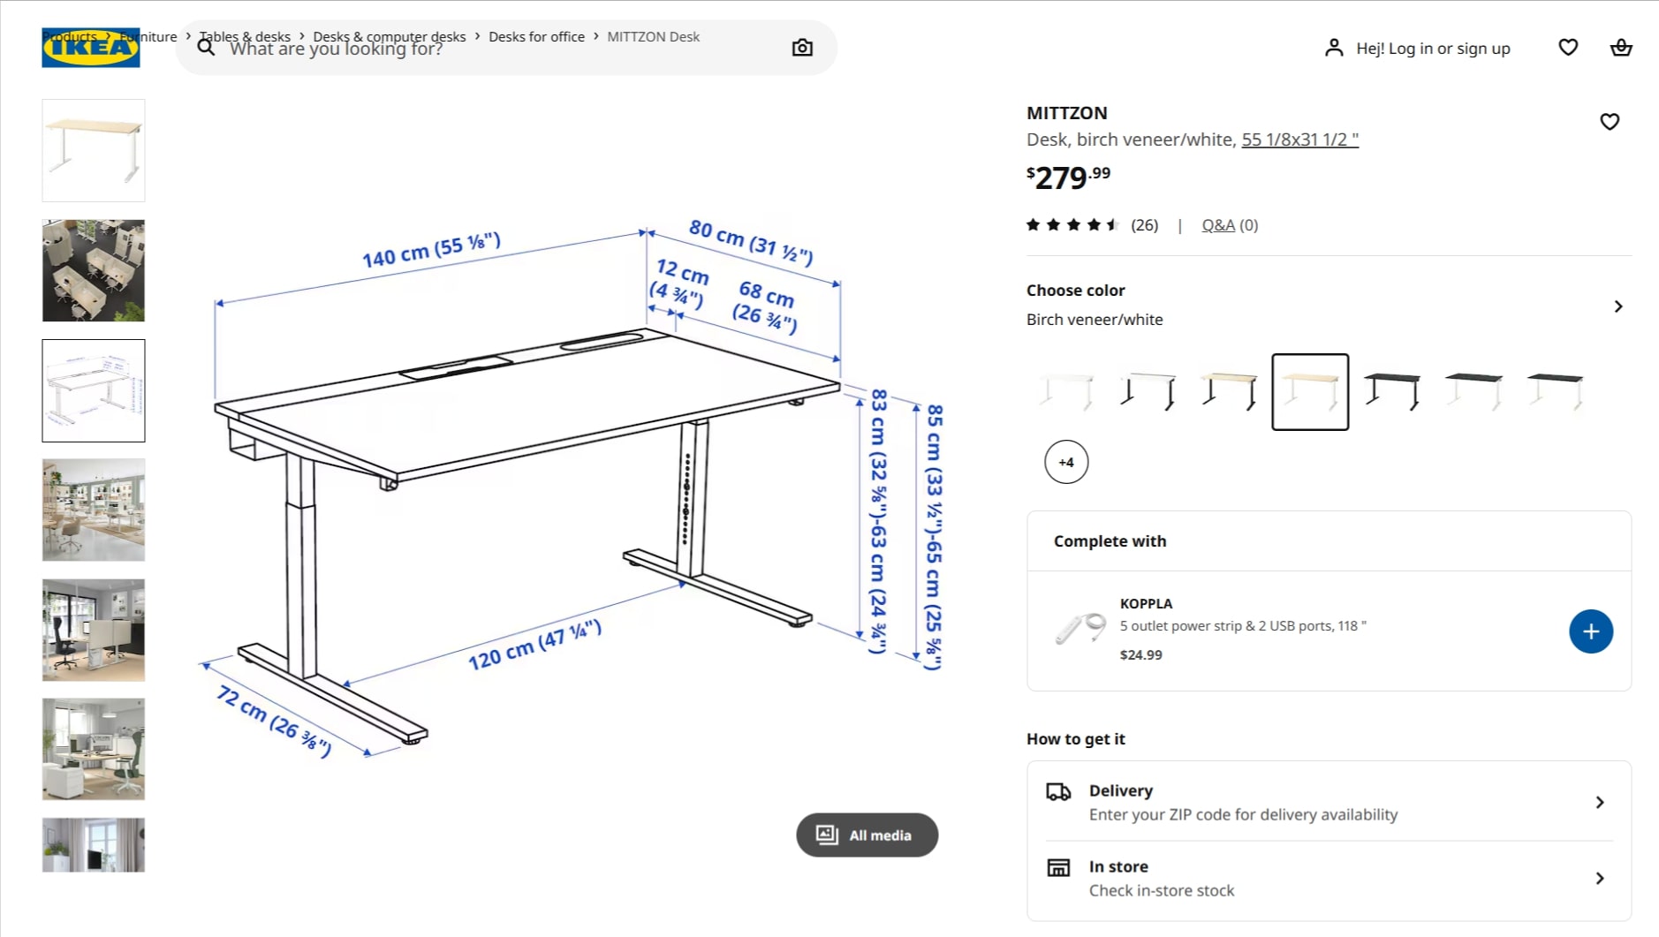Open Products breadcrumb
Viewport: 1659px width, 937px height.
pyautogui.click(x=71, y=36)
